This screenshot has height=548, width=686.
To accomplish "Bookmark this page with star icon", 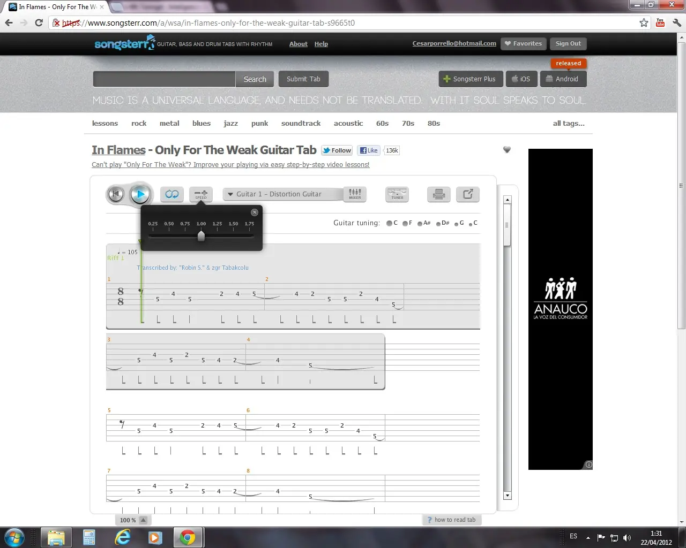I will tap(644, 22).
